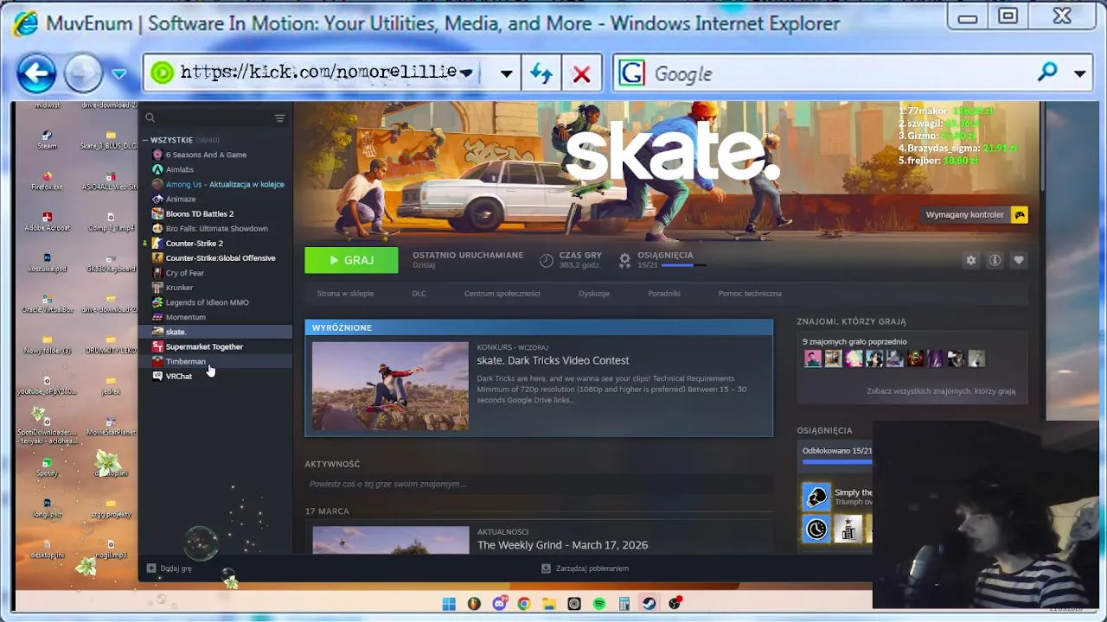
Task: Open the Windows Start button
Action: point(449,604)
